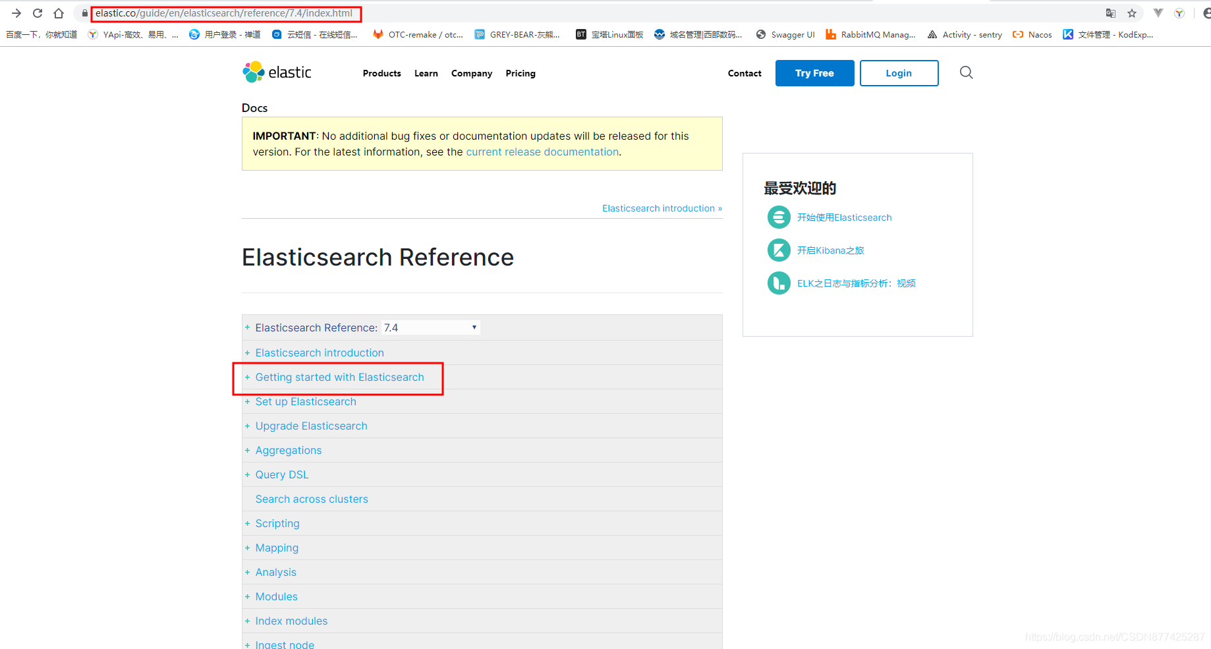1211x649 pixels.
Task: Open the Index modules link
Action: point(291,621)
